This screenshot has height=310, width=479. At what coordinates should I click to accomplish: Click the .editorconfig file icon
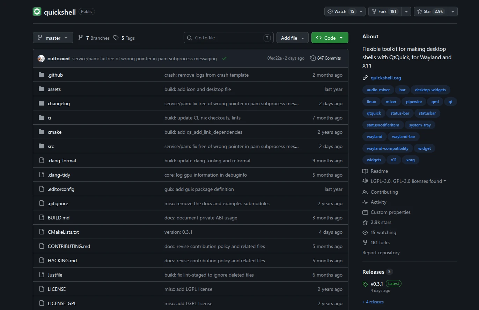[42, 189]
